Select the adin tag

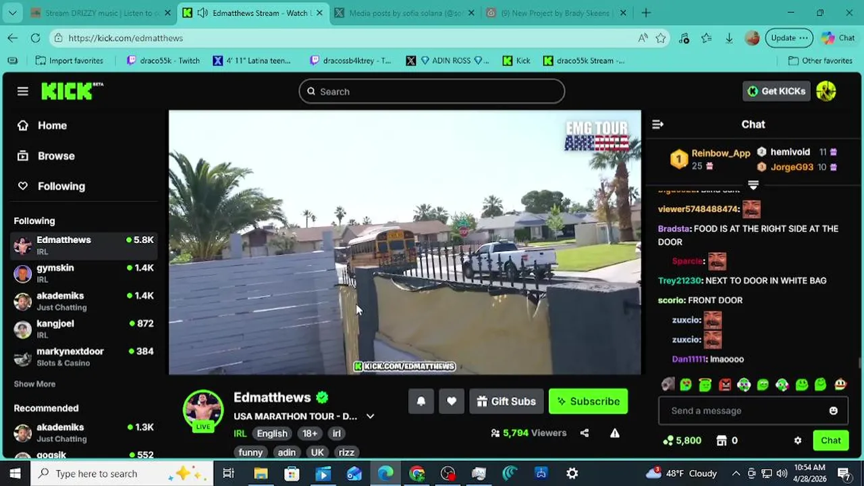(x=287, y=452)
